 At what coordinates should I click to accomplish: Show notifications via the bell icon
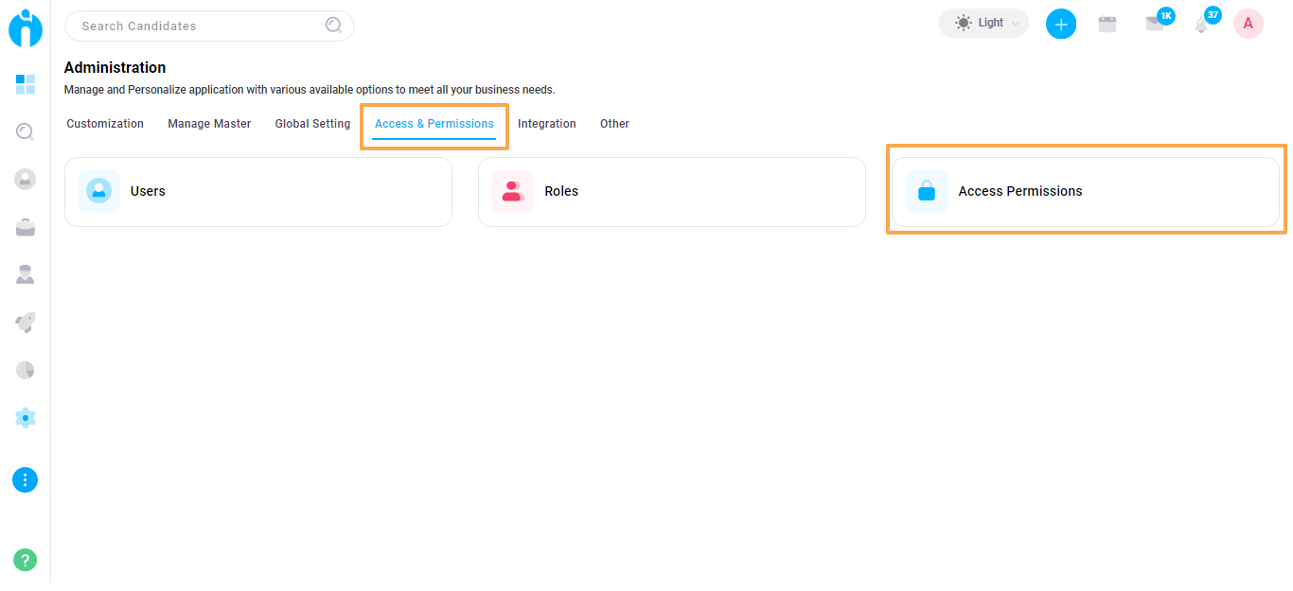[1201, 25]
